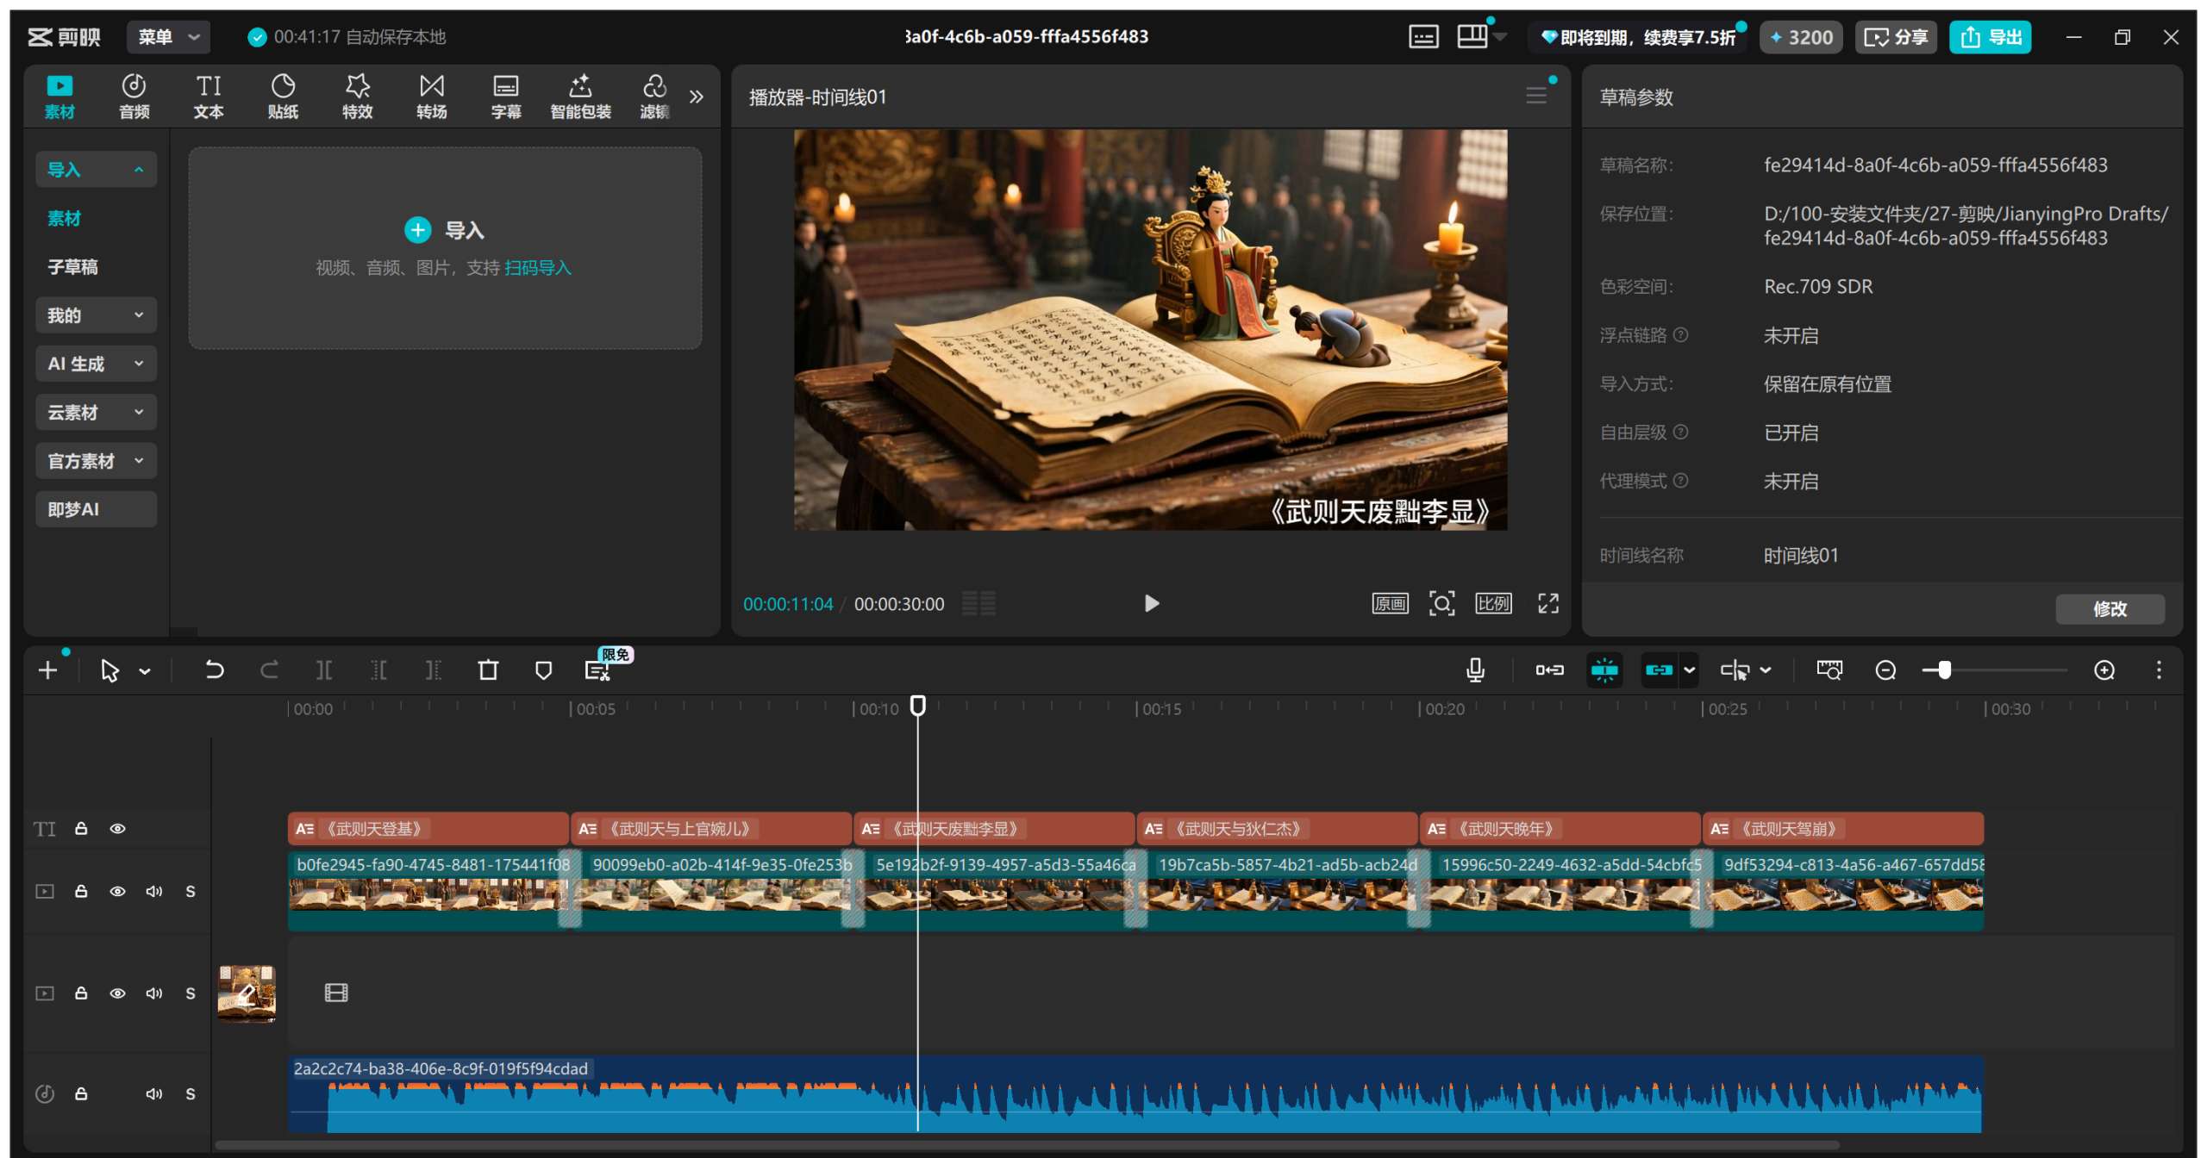2207x1158 pixels.
Task: Open the Stickers (贴纸) panel
Action: coord(283,96)
